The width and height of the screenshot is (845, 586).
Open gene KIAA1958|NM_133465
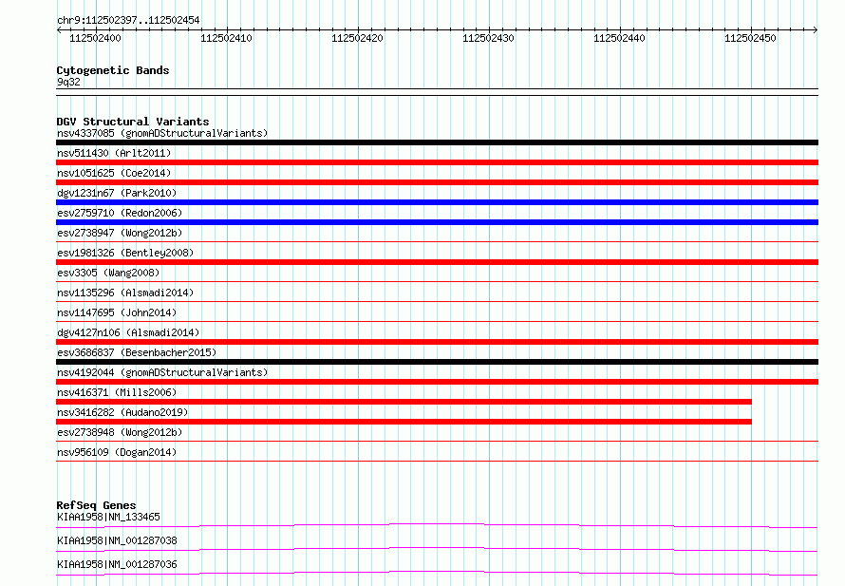click(108, 517)
